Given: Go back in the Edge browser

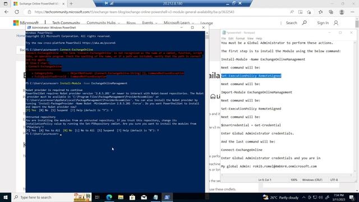Looking at the screenshot, I should click(6, 12).
